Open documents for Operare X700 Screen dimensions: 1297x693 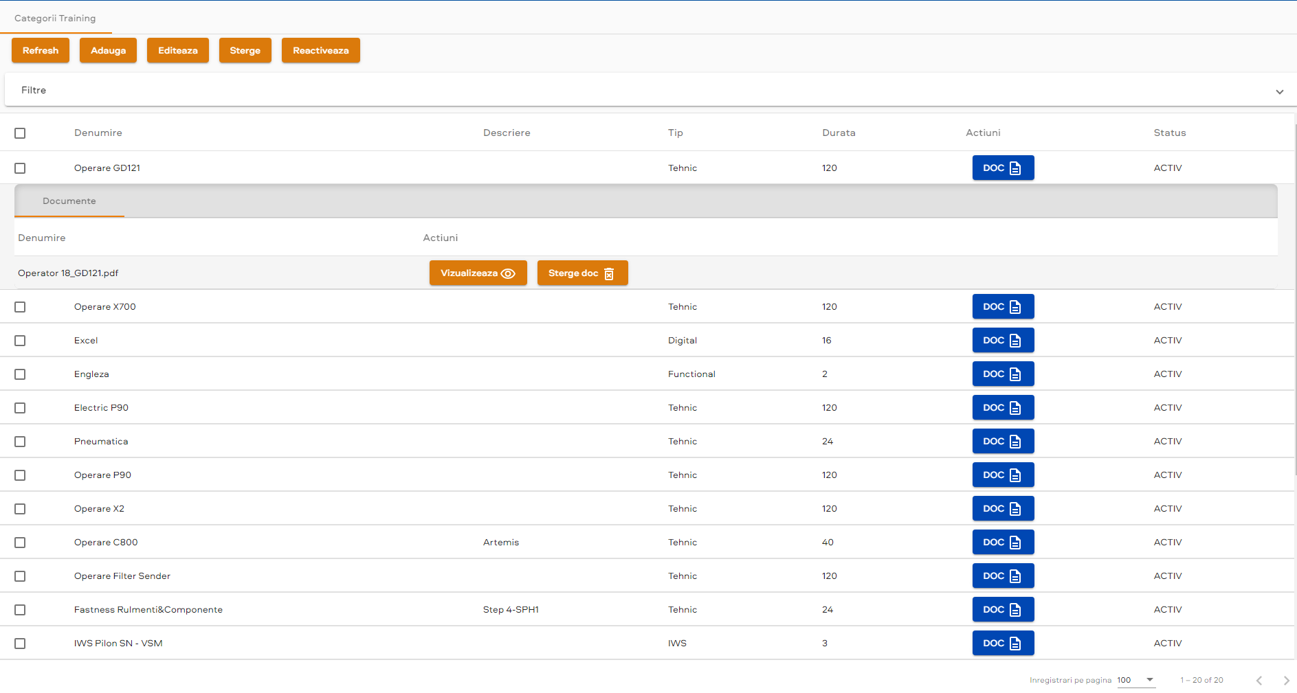point(1002,306)
